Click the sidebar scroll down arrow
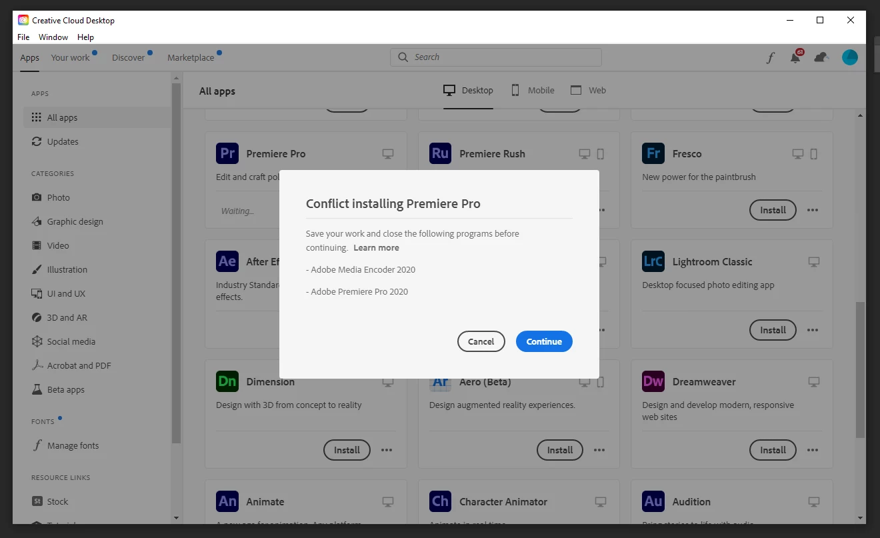Viewport: 880px width, 538px height. click(x=176, y=518)
